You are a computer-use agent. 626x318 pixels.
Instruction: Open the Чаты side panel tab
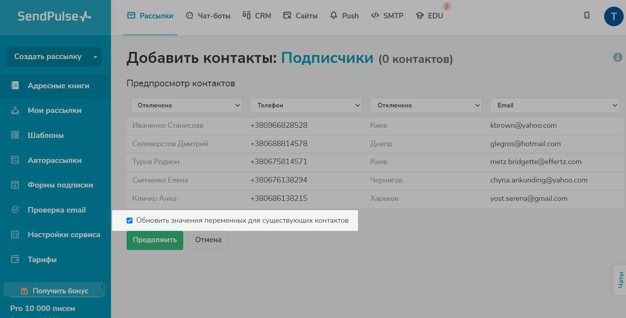[620, 280]
